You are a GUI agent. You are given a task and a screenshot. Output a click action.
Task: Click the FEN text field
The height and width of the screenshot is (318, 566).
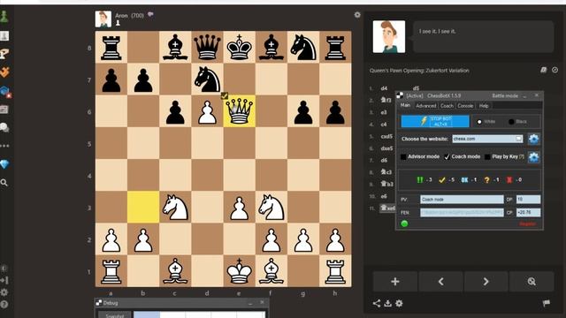point(462,212)
